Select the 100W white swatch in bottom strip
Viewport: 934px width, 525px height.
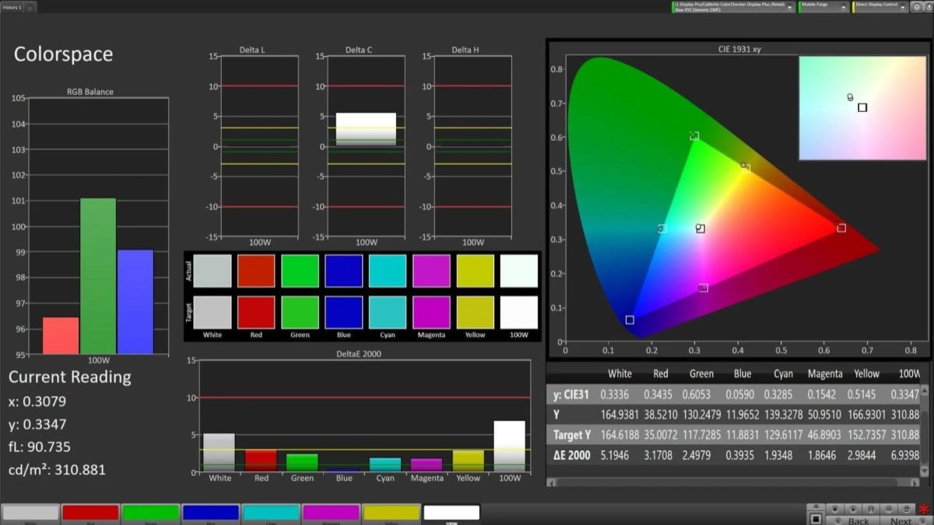[451, 513]
